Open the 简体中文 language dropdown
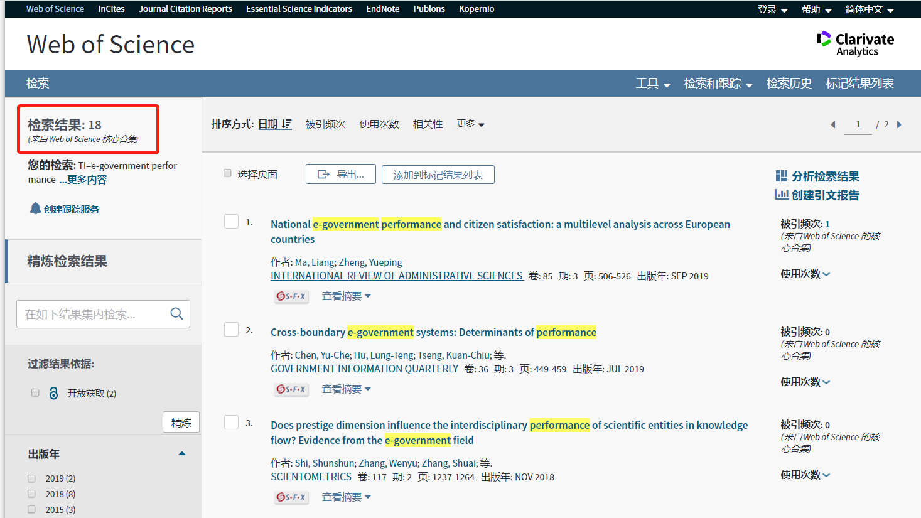921x518 pixels. click(870, 9)
